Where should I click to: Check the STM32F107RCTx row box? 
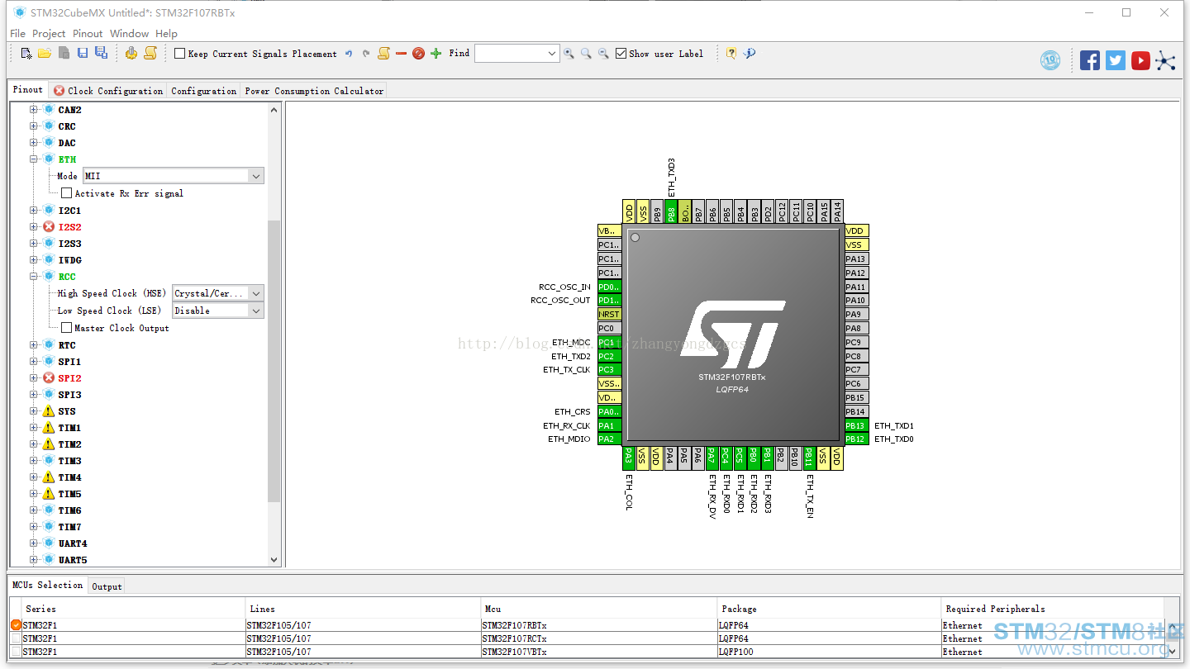point(17,638)
